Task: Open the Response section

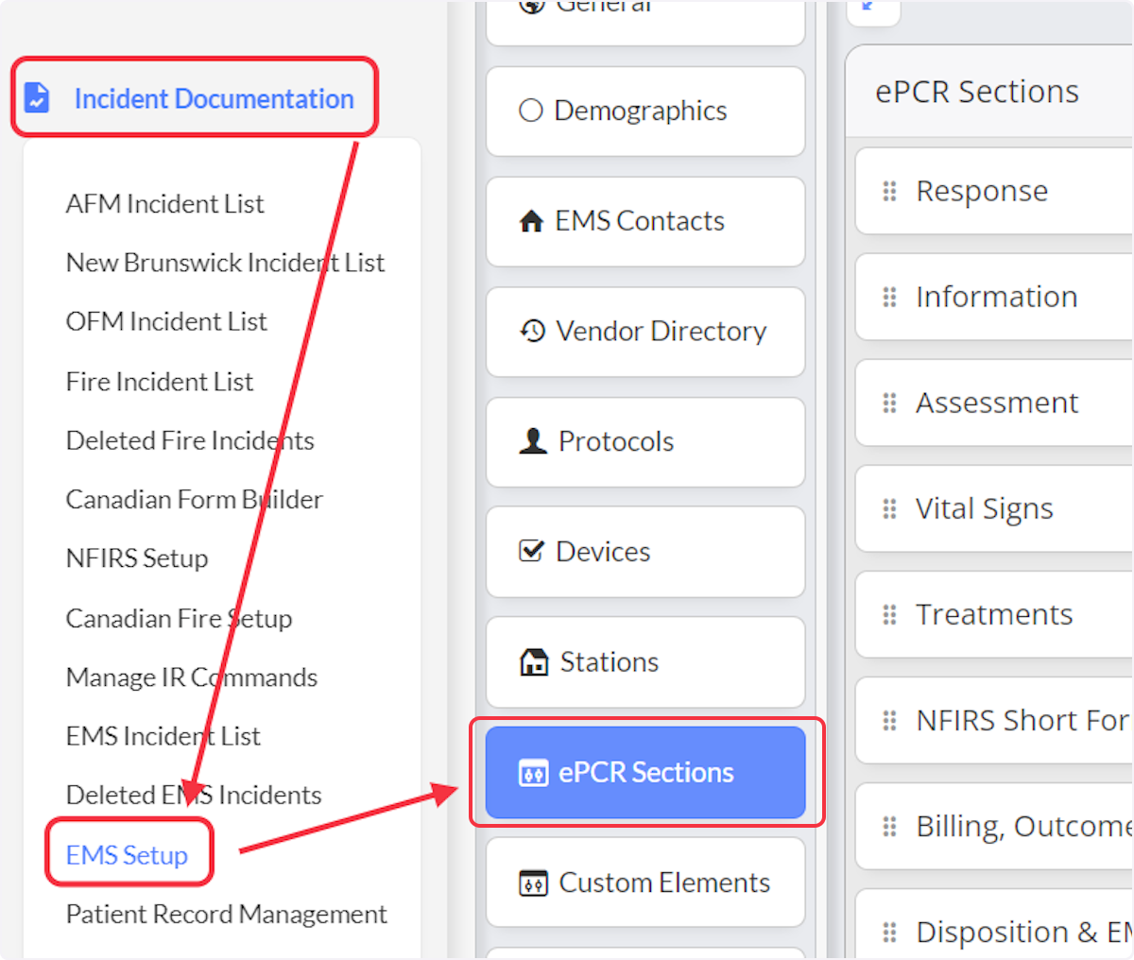Action: [x=994, y=191]
